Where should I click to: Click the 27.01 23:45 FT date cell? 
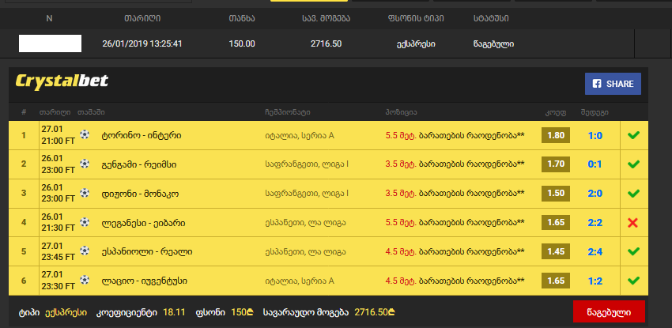click(x=58, y=251)
